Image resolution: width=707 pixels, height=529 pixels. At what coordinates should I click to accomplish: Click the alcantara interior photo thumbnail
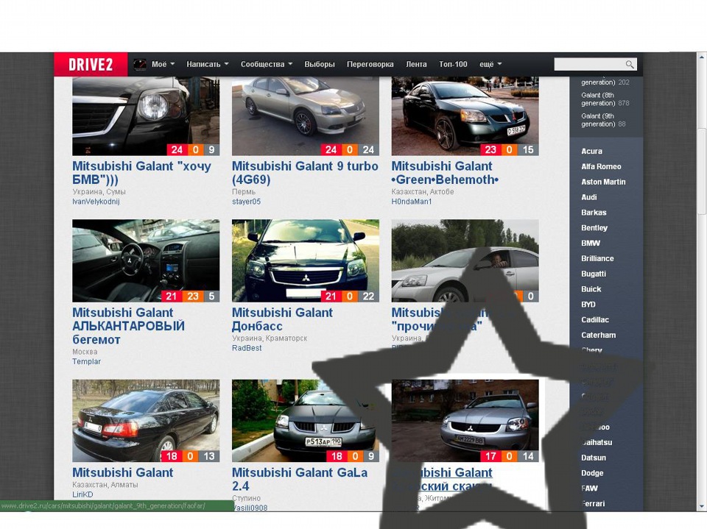pos(146,260)
